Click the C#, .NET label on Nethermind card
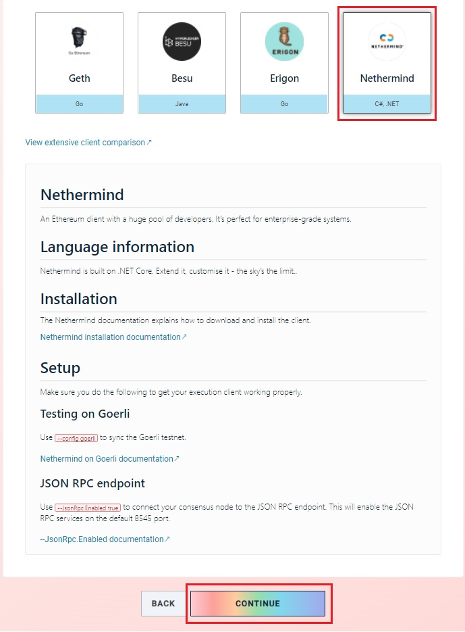Image resolution: width=465 pixels, height=632 pixels. [x=387, y=104]
